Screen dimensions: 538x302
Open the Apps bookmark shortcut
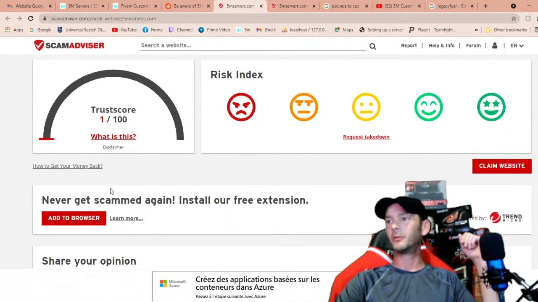click(14, 30)
